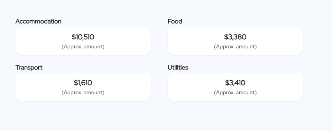This screenshot has width=332, height=131.
Task: Select the $3,380 amount text
Action: [235, 37]
